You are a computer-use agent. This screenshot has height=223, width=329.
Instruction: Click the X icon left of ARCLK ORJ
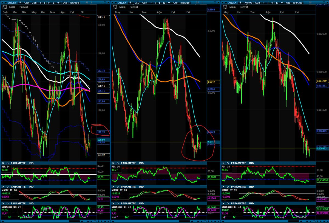2,3
